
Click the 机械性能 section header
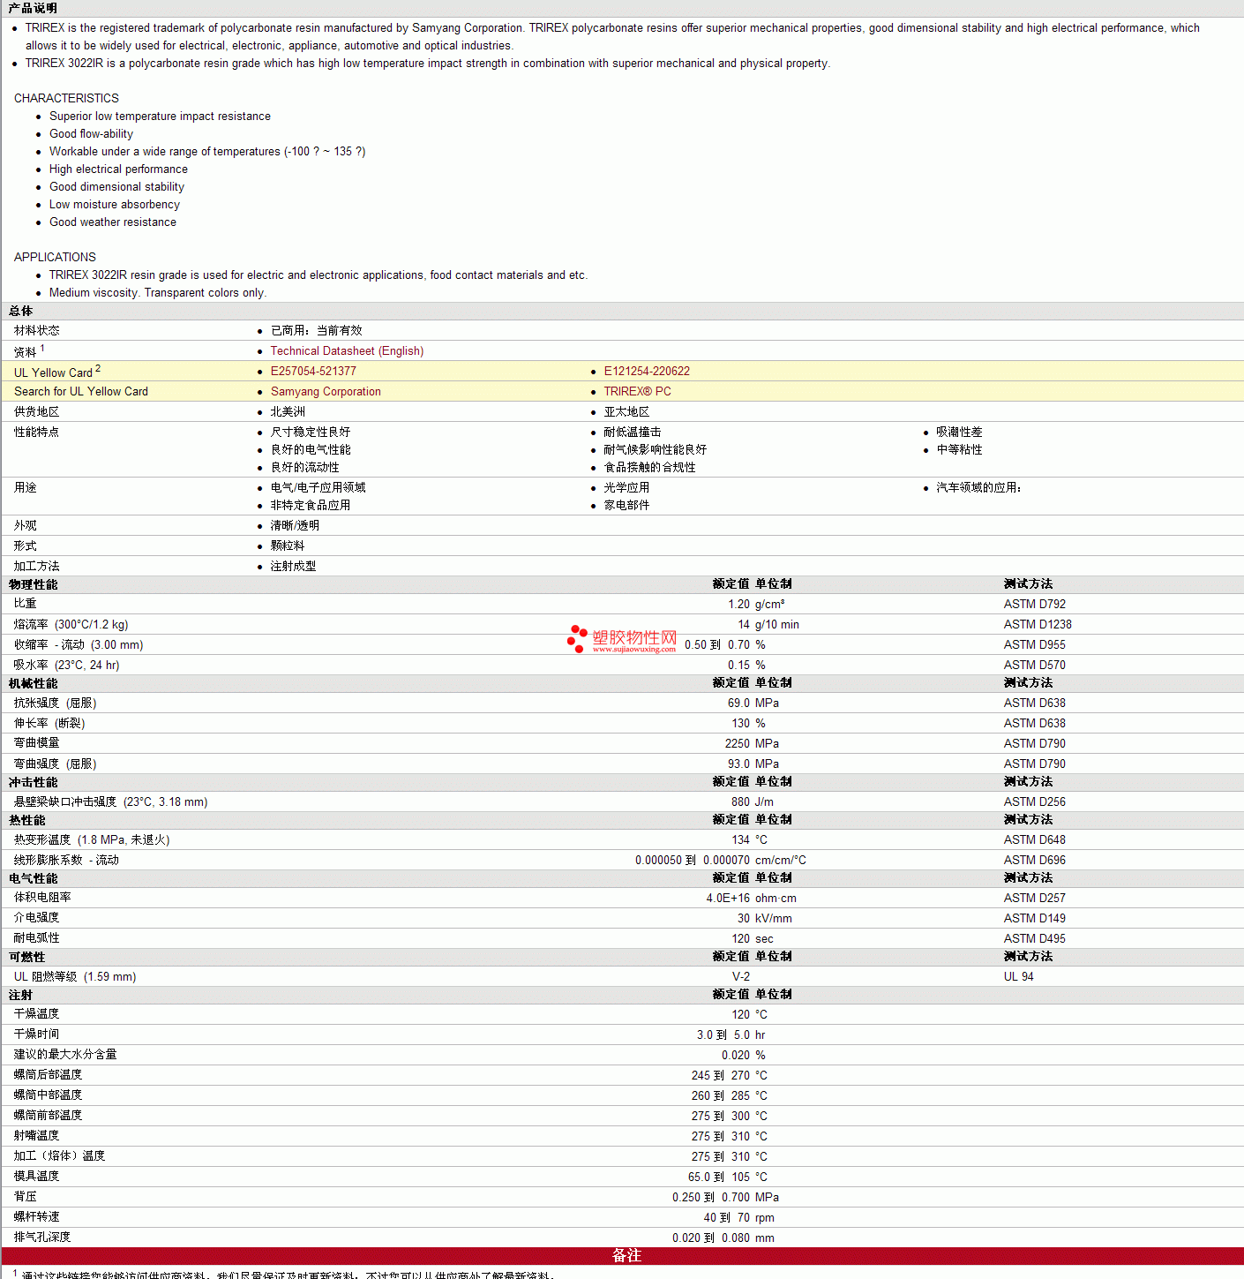[x=33, y=684]
